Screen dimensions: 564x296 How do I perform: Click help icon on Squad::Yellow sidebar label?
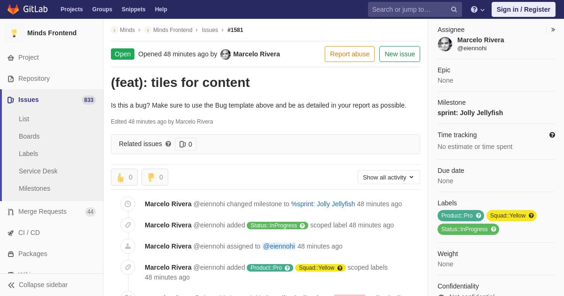coord(531,216)
